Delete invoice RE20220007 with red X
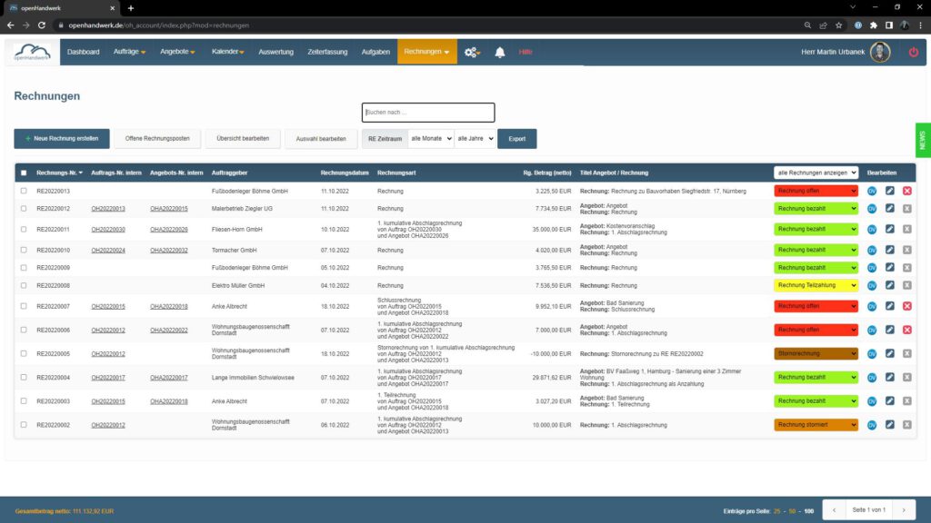931x523 pixels. [x=906, y=306]
